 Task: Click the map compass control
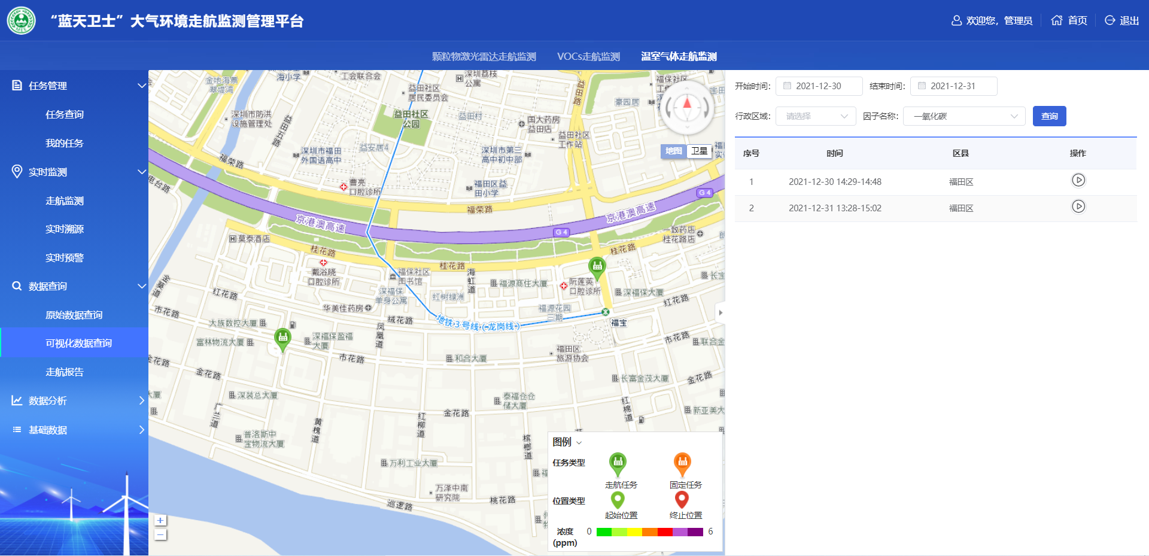click(687, 108)
